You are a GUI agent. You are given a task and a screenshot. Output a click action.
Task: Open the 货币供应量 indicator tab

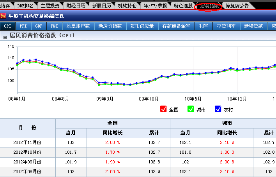point(142,26)
